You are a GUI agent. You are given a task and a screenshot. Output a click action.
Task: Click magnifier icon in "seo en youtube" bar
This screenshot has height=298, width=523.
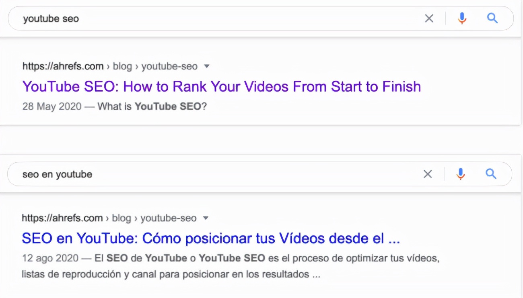pyautogui.click(x=491, y=173)
